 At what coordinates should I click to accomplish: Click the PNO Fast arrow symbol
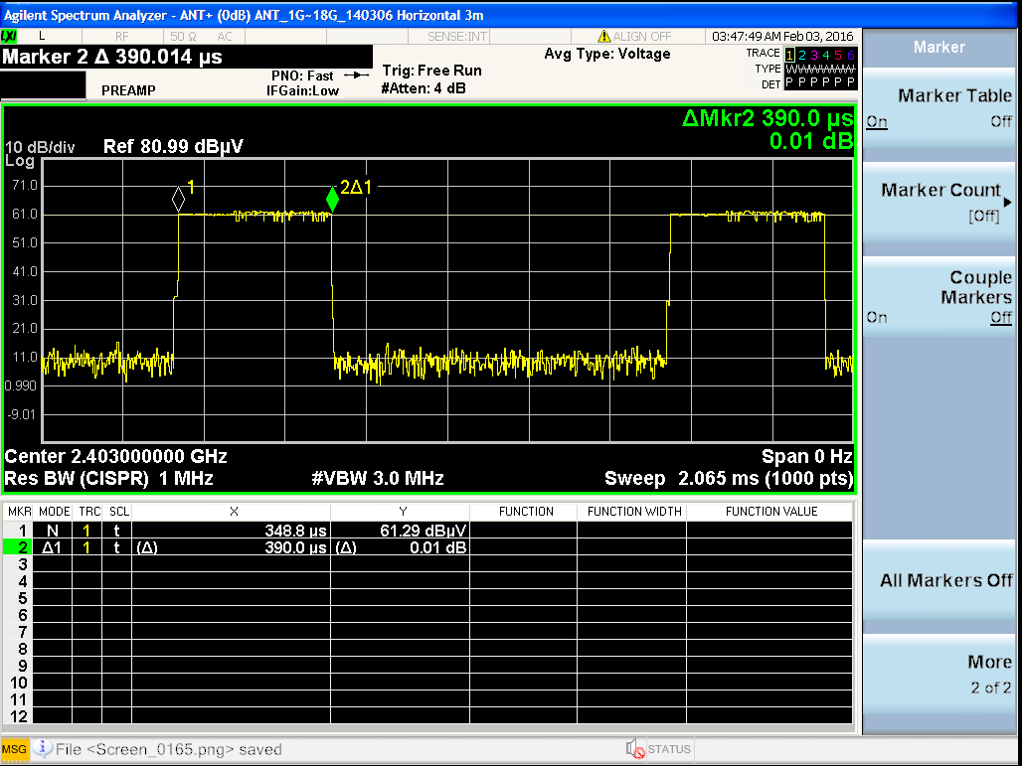[x=356, y=75]
